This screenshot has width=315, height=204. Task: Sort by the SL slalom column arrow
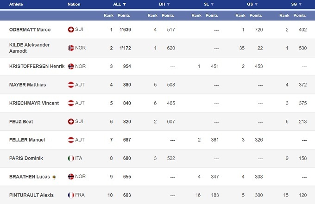pyautogui.click(x=212, y=4)
